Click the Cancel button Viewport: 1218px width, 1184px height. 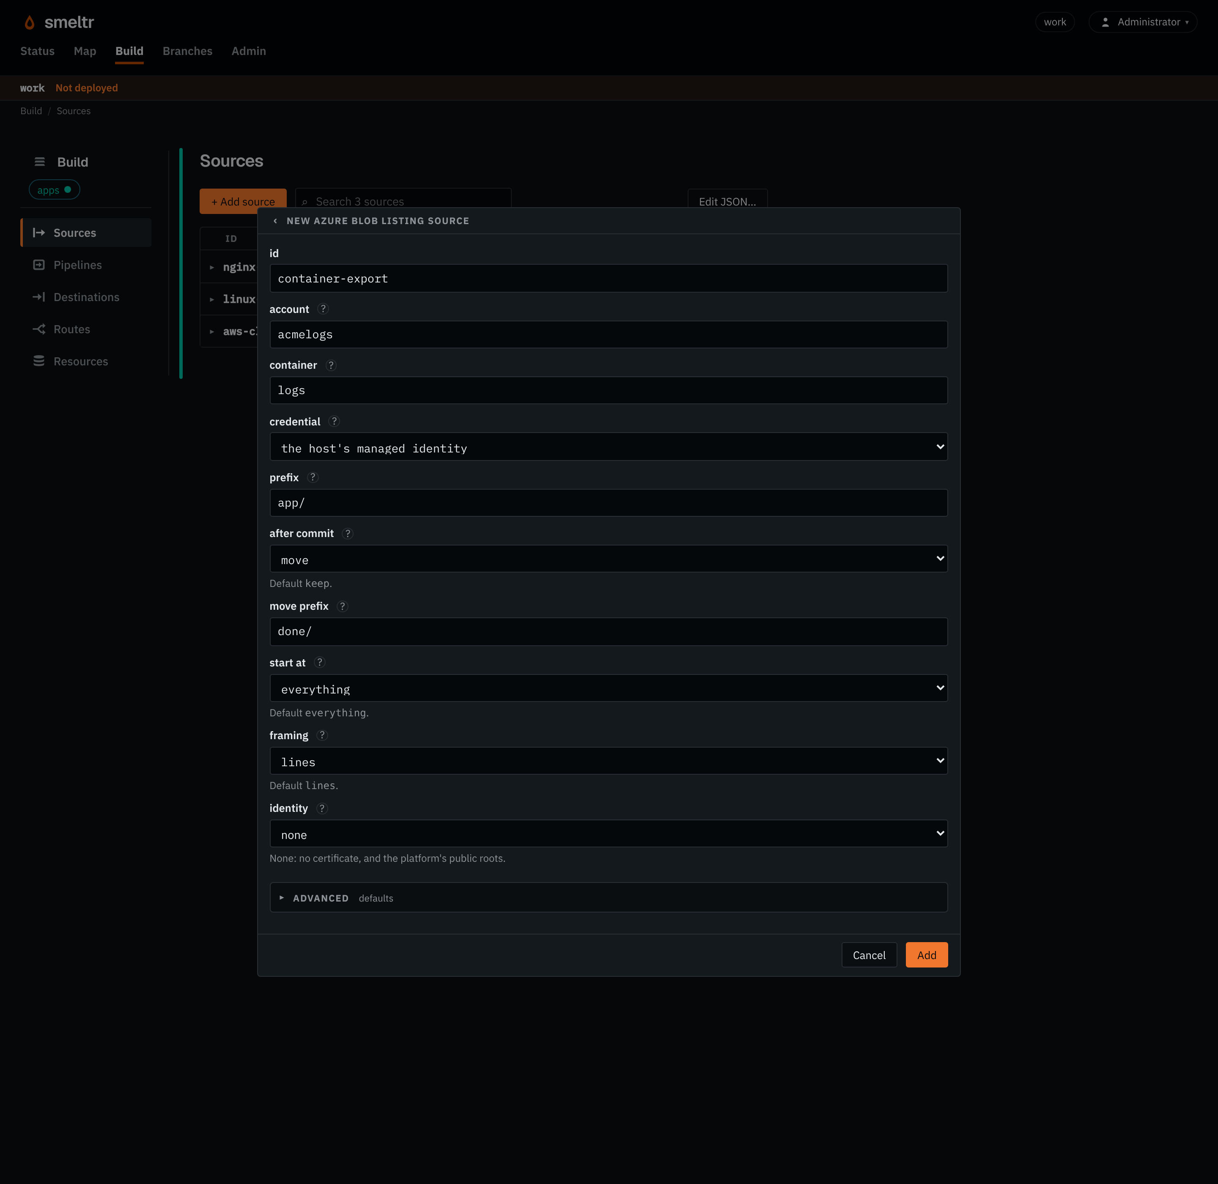(x=869, y=956)
